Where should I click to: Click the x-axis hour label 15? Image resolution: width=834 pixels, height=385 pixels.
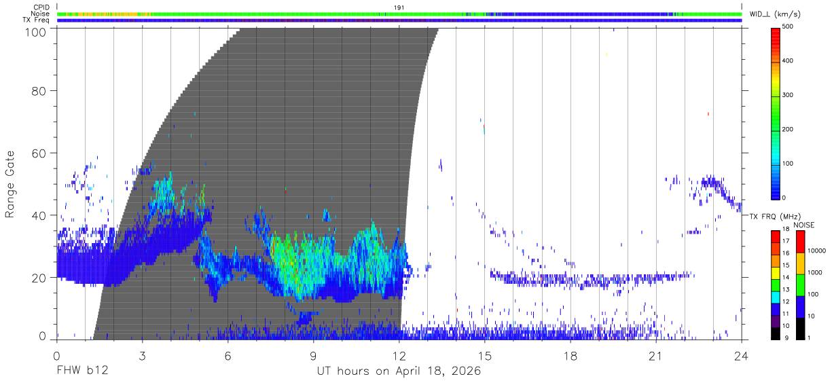tap(485, 355)
